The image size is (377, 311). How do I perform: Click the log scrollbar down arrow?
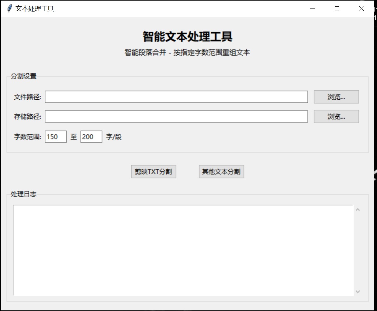click(358, 292)
